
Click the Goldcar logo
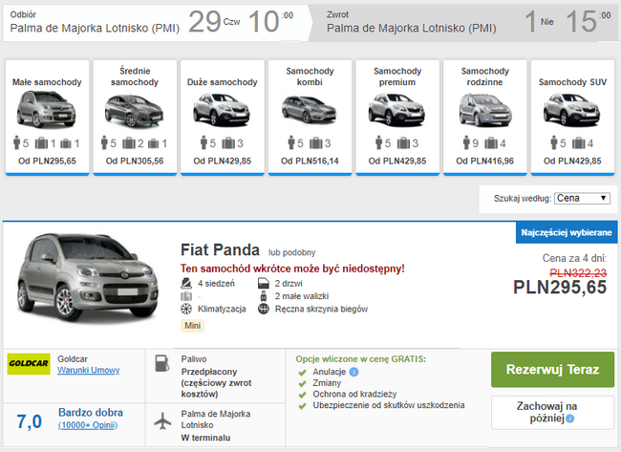coord(29,364)
